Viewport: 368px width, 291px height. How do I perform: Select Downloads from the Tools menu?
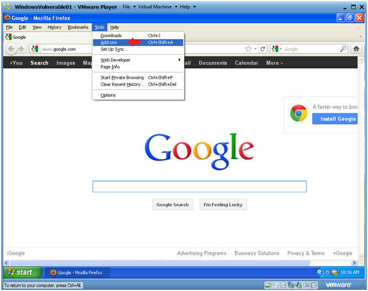click(x=138, y=36)
